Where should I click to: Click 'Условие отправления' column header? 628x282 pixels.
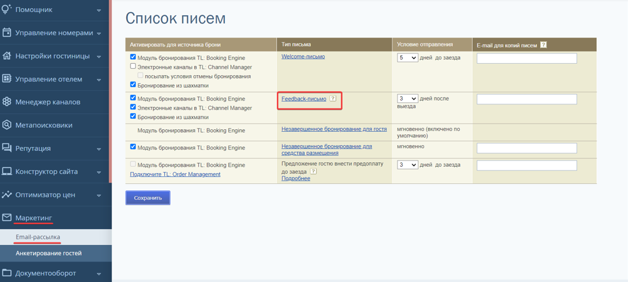pos(425,45)
